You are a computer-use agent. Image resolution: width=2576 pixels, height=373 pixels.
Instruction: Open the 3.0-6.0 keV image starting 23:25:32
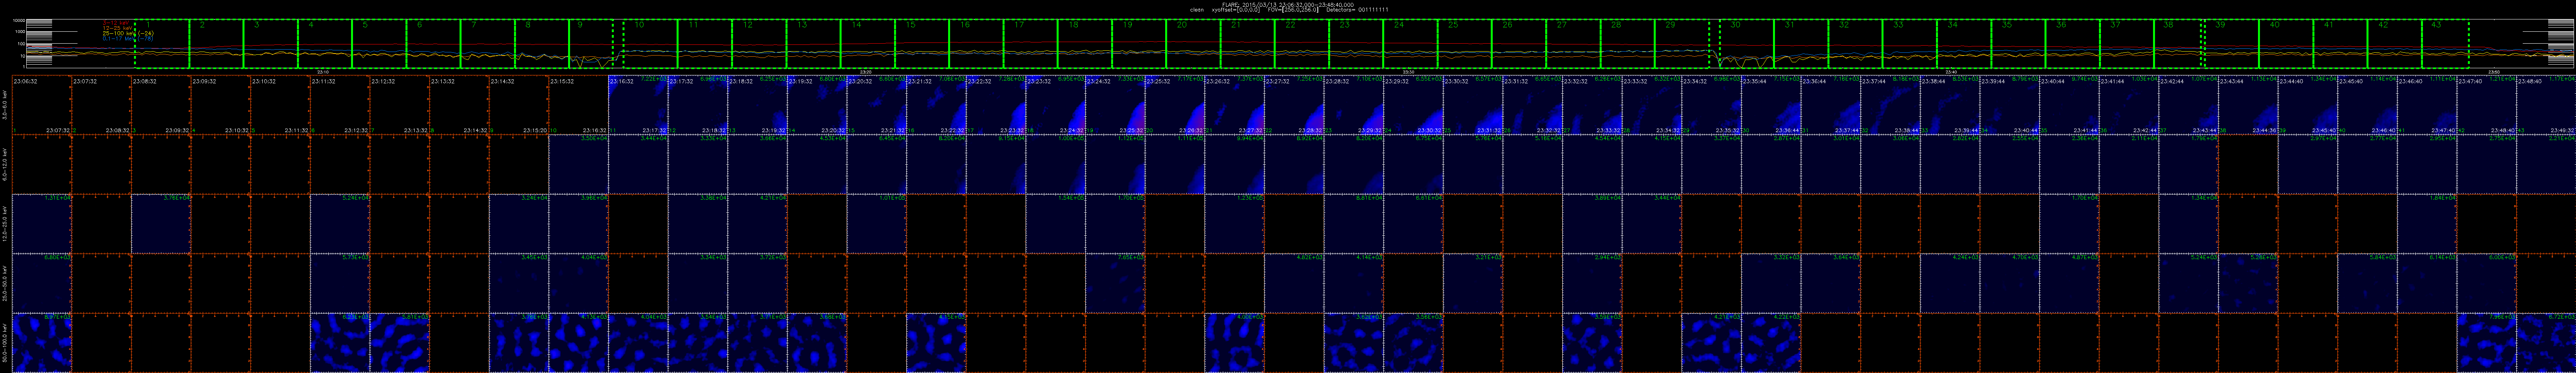1176,105
